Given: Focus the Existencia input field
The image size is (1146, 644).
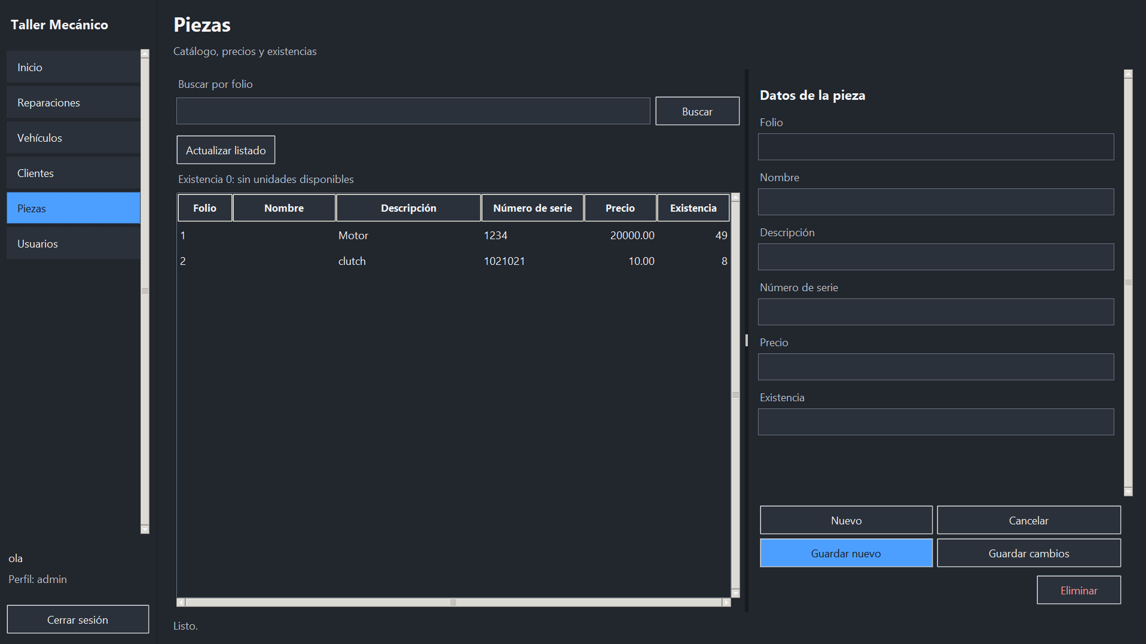Looking at the screenshot, I should pyautogui.click(x=936, y=422).
